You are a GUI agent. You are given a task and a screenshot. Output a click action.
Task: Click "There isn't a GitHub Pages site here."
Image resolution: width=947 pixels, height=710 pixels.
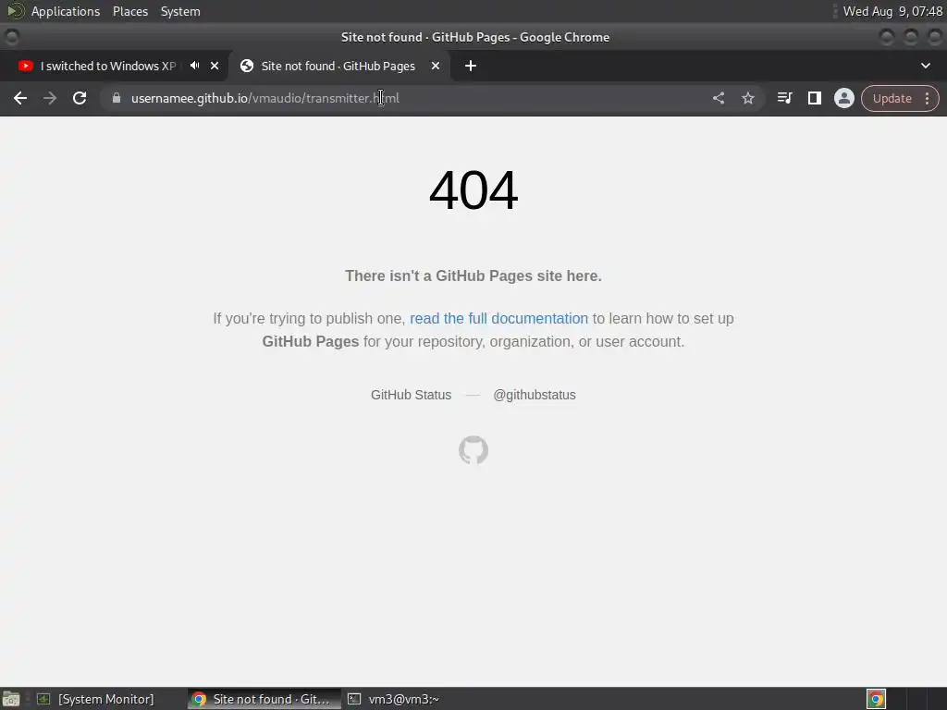(473, 275)
